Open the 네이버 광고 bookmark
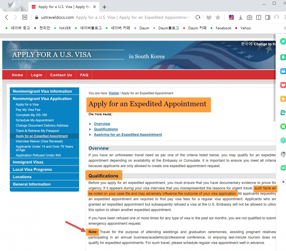The image size is (286, 251). (x=18, y=28)
